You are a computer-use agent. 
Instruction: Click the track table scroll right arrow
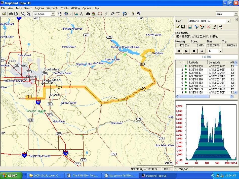point(231,96)
